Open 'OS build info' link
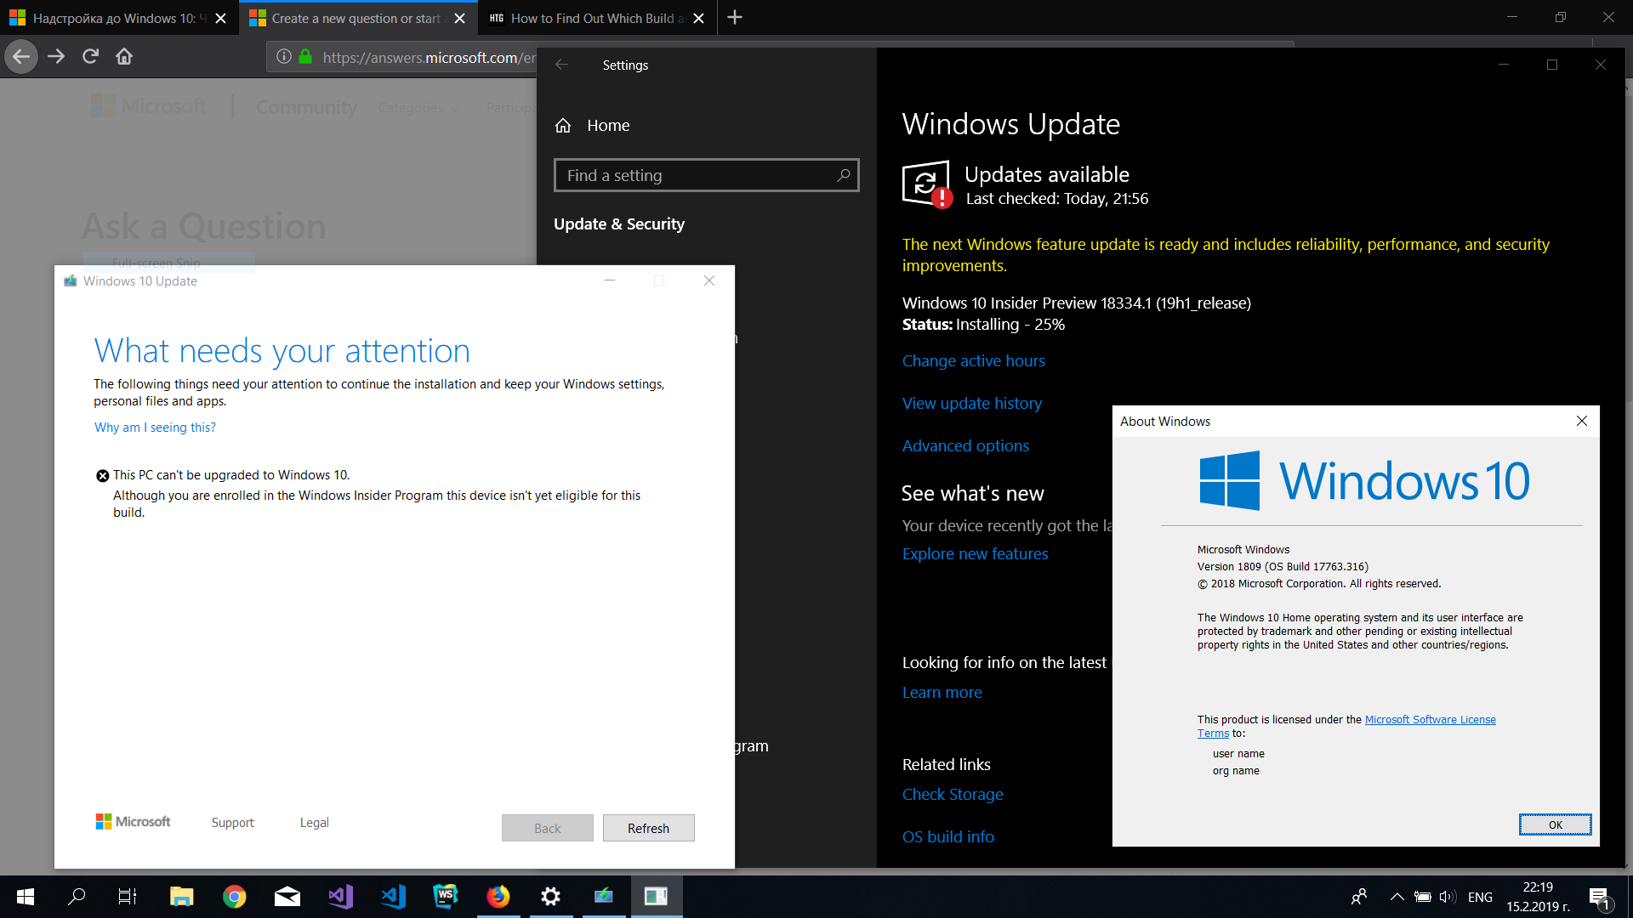Viewport: 1633px width, 918px height. tap(947, 837)
